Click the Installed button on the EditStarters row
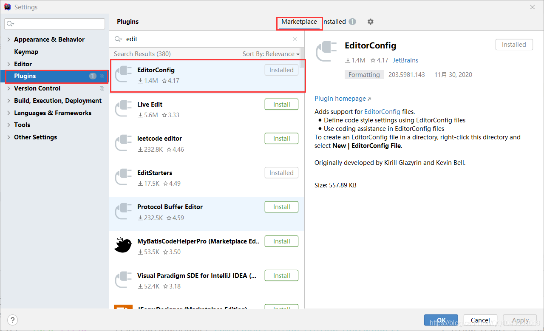 (281, 173)
